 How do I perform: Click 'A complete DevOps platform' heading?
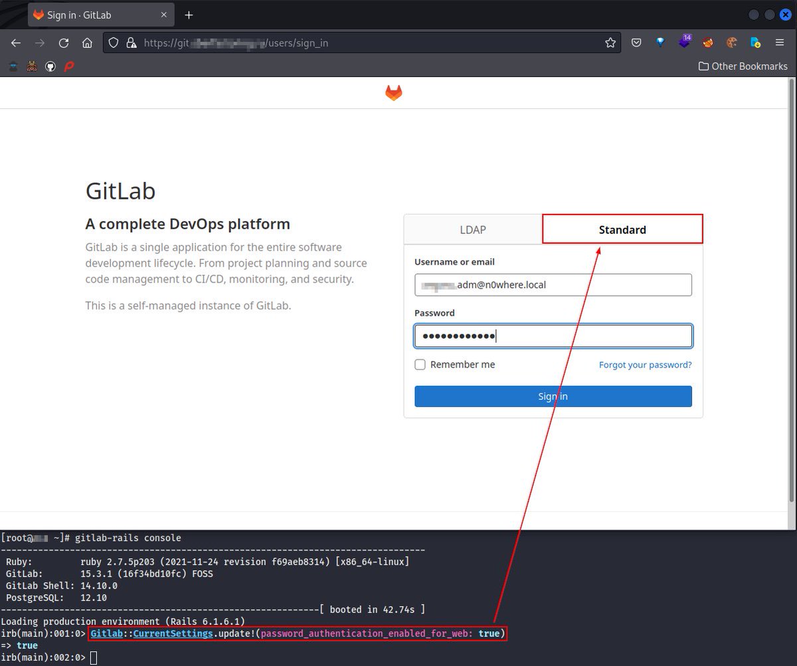click(188, 224)
